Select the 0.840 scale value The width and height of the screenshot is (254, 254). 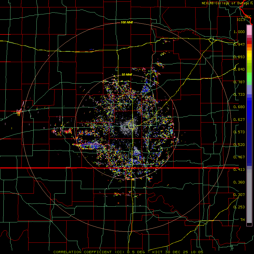tap(239, 69)
